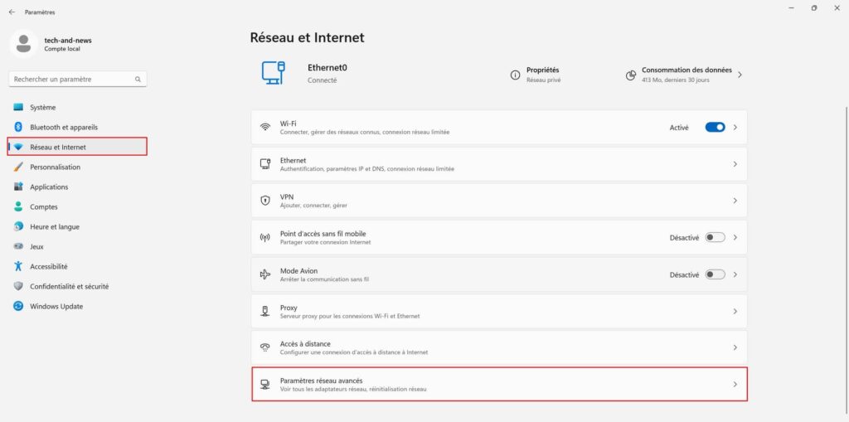Open Windows Update category
849x422 pixels.
coord(77,306)
